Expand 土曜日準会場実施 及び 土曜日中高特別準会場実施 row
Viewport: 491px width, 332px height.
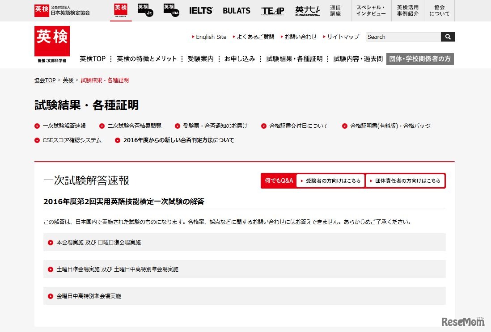[245, 269]
